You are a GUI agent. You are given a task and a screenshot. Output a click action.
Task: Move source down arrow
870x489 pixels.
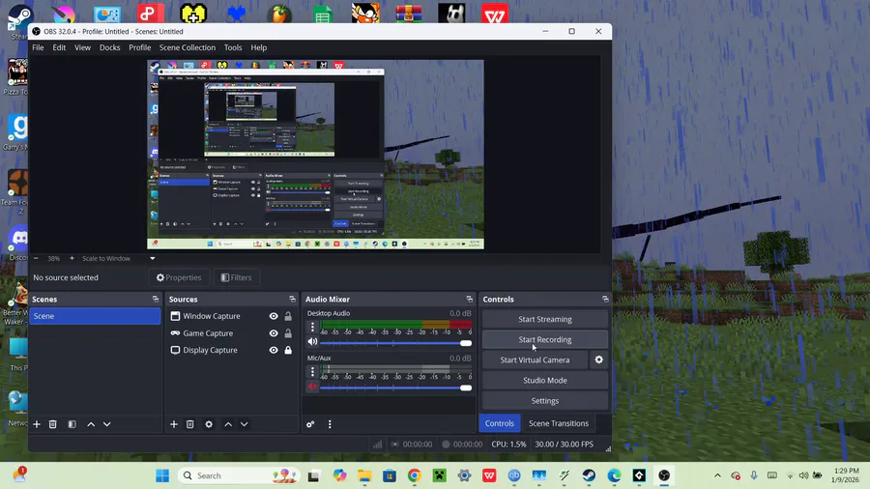[245, 424]
